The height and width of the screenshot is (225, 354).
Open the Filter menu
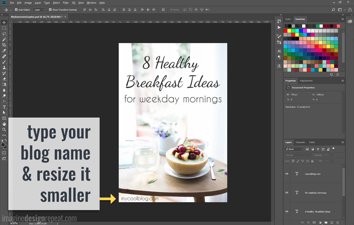tap(65, 3)
